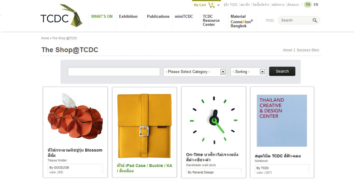This screenshot has height=180, width=354.
Task: Click 'Tissue Holder' category text
Action: (57, 161)
